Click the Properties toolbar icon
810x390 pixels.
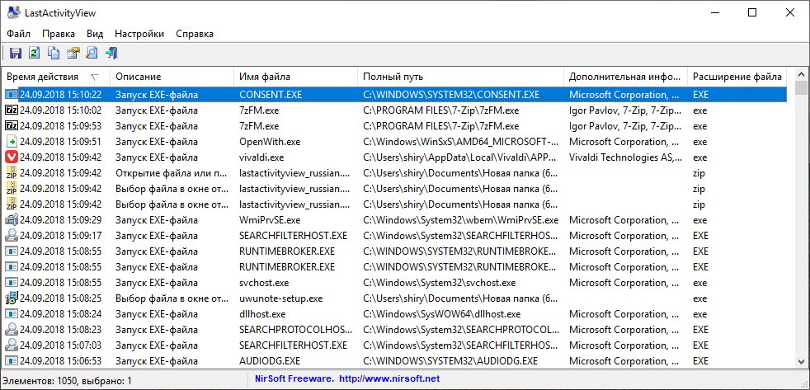click(73, 53)
